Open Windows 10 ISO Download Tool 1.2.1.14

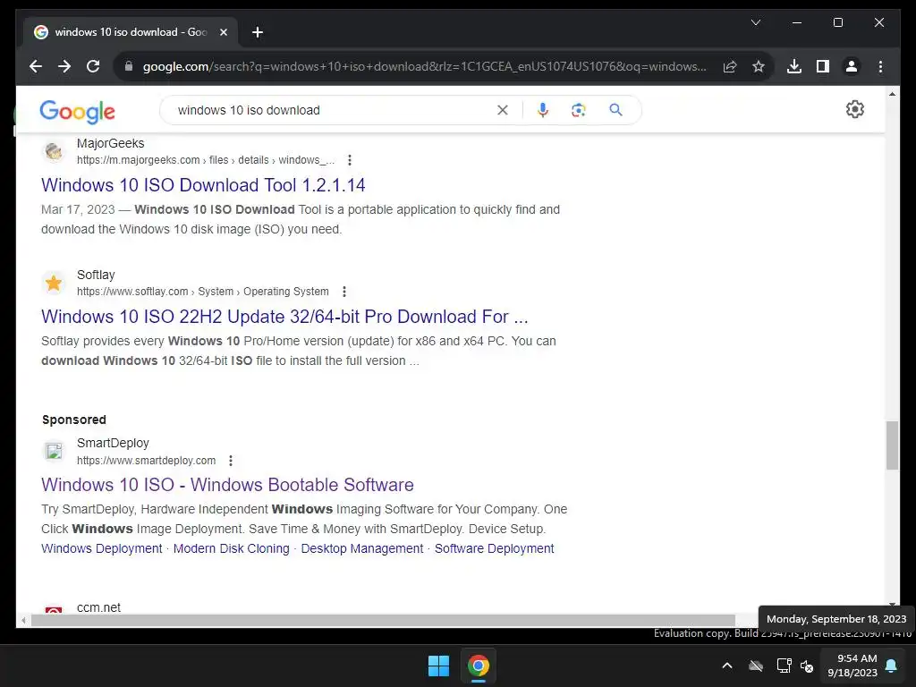[203, 185]
